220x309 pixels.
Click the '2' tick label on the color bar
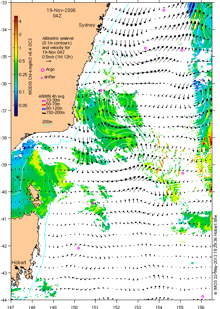coord(20,34)
